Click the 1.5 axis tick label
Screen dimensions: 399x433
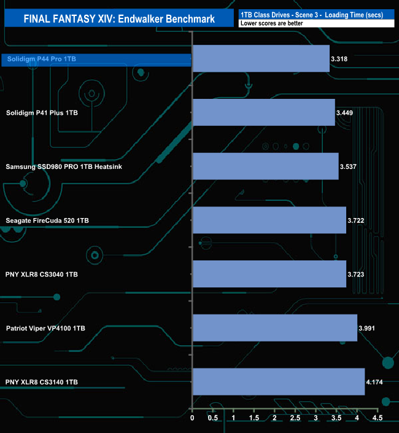[x=254, y=418]
